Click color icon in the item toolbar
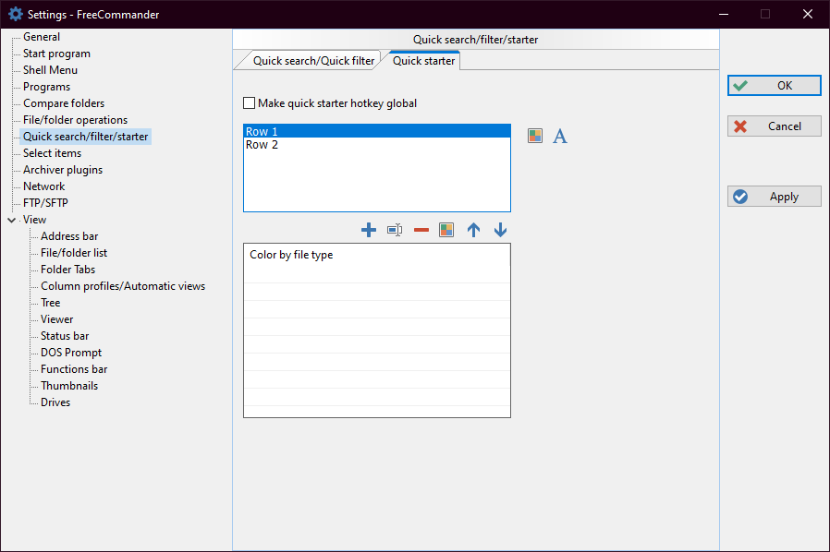This screenshot has width=830, height=552. [x=446, y=230]
